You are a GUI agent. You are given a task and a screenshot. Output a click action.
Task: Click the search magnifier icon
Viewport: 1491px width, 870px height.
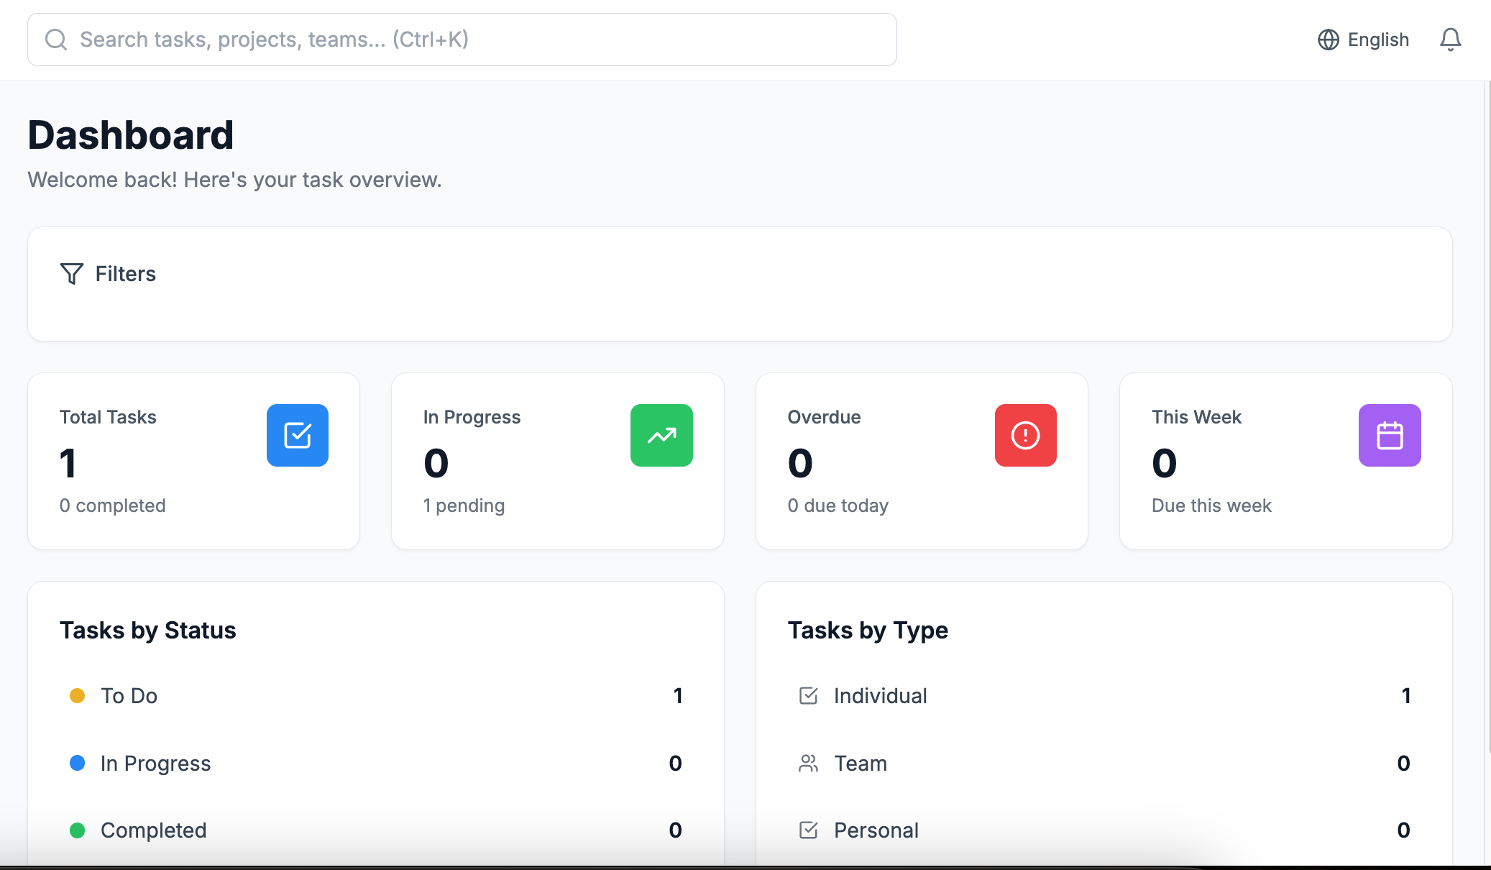56,40
